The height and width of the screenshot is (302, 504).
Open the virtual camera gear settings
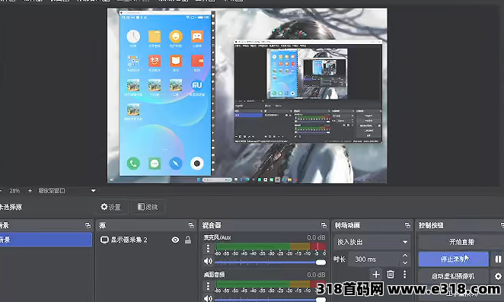pos(498,276)
